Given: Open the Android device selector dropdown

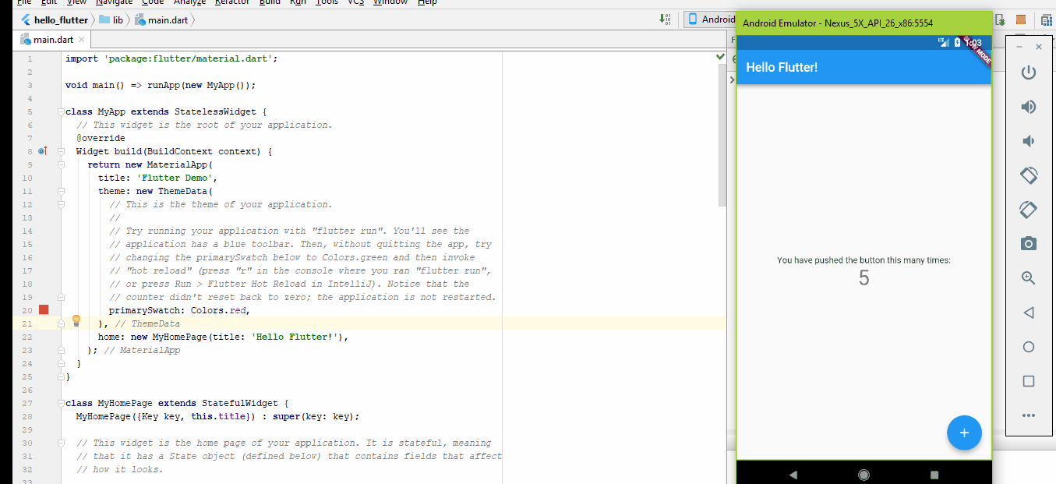Looking at the screenshot, I should (711, 19).
